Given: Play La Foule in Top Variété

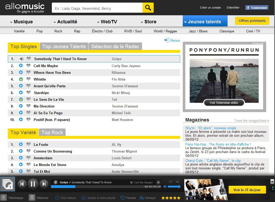Looking at the screenshot, I should [21, 144].
